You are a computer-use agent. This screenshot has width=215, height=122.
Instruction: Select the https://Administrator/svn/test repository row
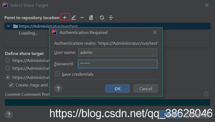coord(107,26)
